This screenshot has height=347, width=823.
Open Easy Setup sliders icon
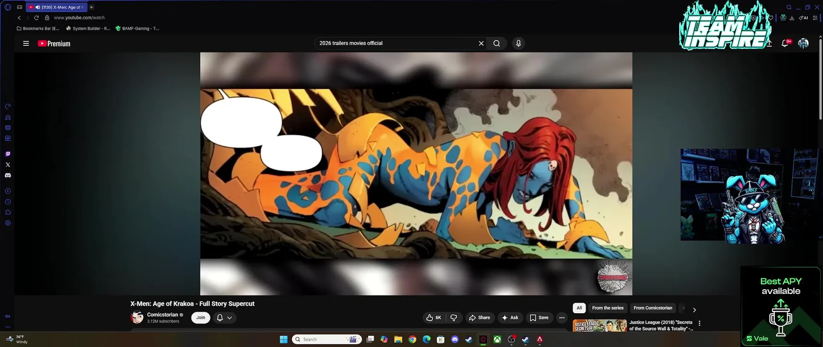815,18
